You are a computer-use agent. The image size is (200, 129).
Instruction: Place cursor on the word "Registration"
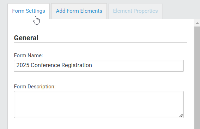click(x=77, y=65)
